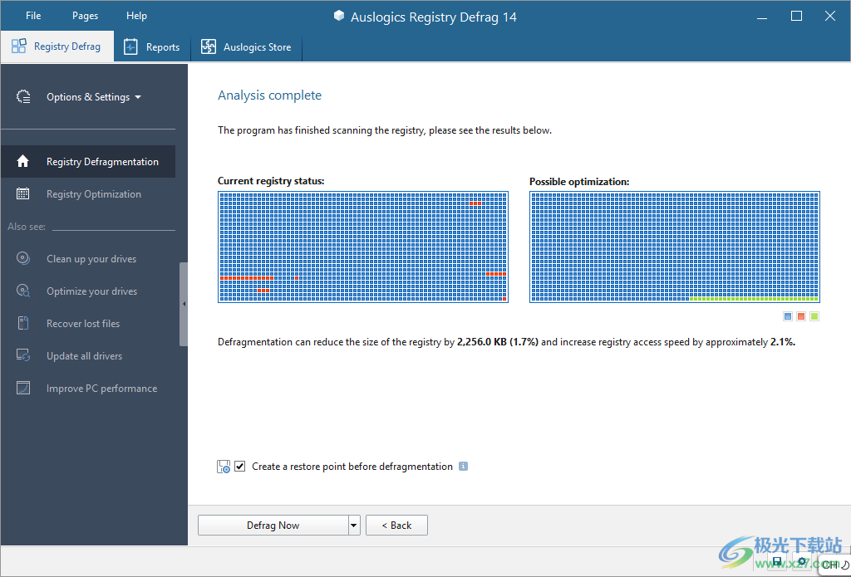Switch to the Reports tab
This screenshot has height=577, width=851.
[x=152, y=46]
